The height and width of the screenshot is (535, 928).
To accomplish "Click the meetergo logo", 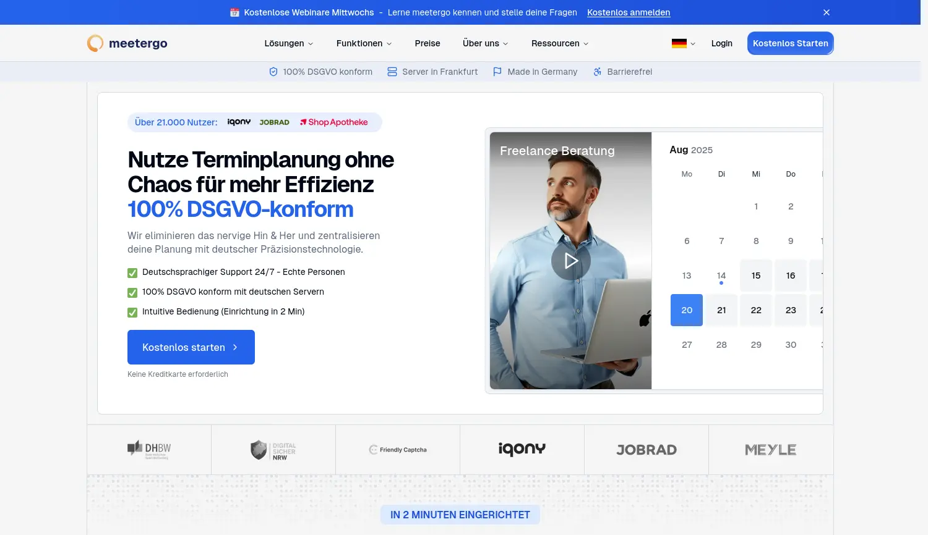I will click(127, 43).
